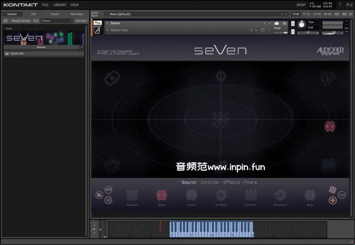Open the Seven library Browse options arrow
The image size is (355, 245).
(x=82, y=47)
